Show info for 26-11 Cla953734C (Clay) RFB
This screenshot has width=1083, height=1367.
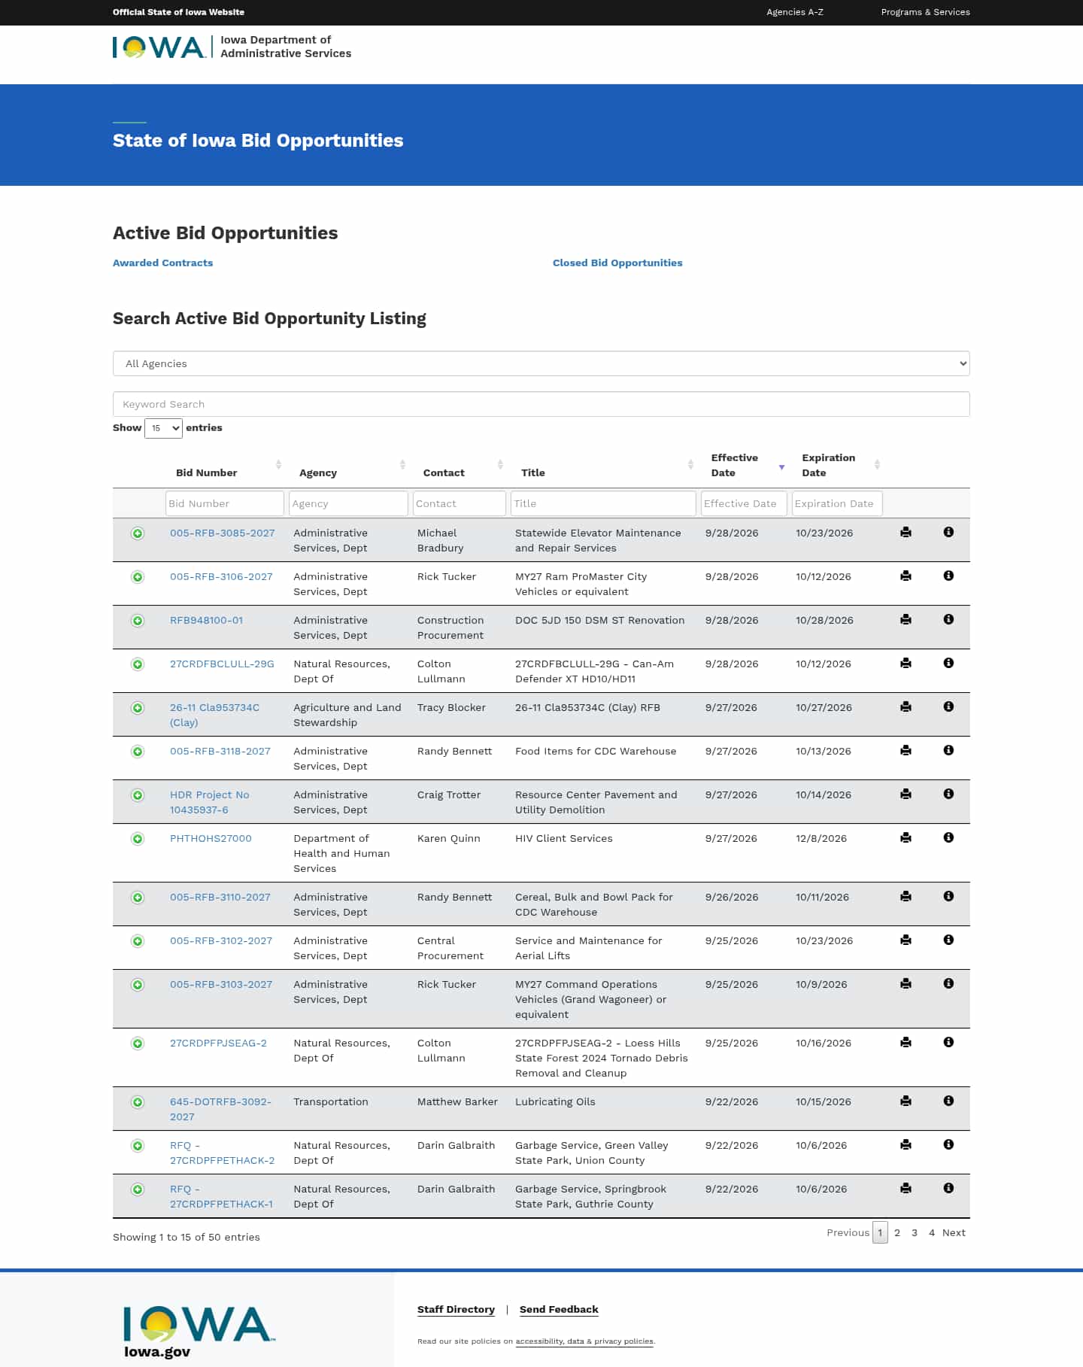(x=948, y=706)
